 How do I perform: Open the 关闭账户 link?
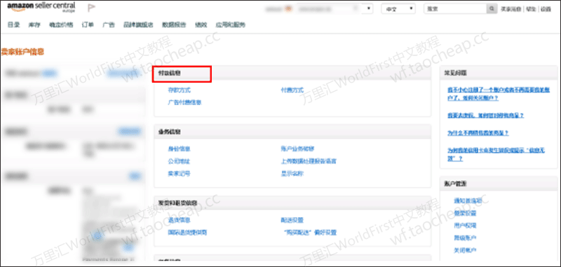point(465,250)
